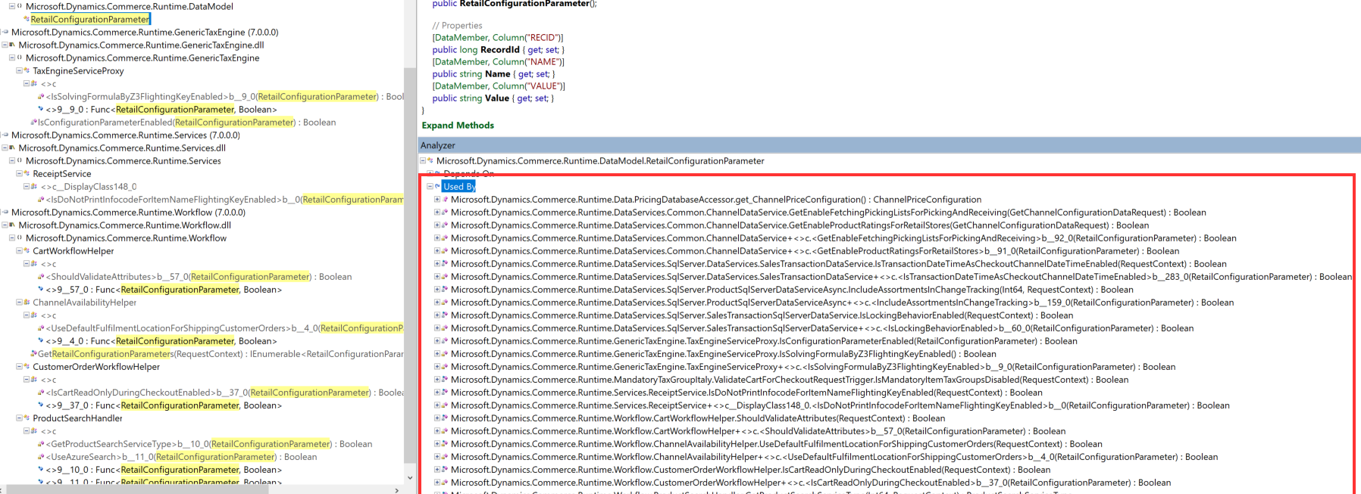1361x494 pixels.
Task: Click the DataModel namespace braces icon
Action: pos(20,6)
